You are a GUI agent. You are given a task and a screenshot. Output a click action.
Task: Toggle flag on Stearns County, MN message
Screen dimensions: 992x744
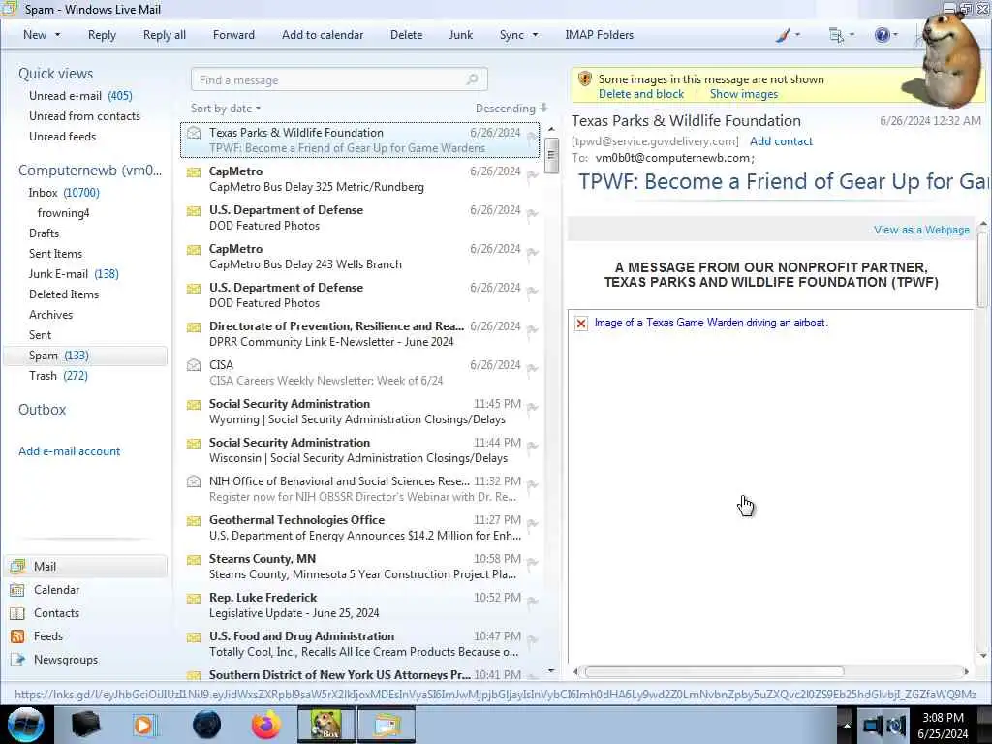point(532,562)
